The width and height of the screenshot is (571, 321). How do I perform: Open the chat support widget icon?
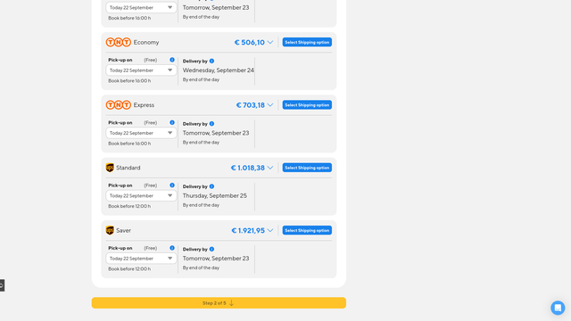[558, 308]
